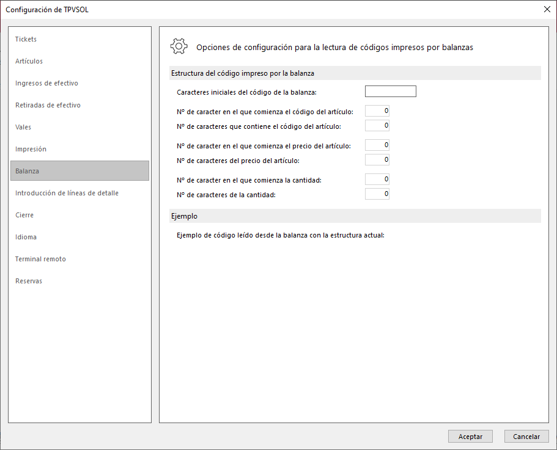The image size is (557, 450).
Task: Click the Caracteres iniciales del código field
Action: [391, 92]
